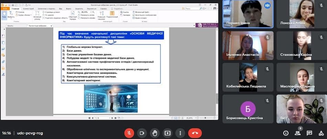The height and width of the screenshot is (139, 327).
Task: Open the page number combo box
Action: pyautogui.click(x=102, y=118)
